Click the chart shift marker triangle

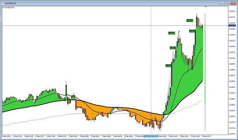(x=205, y=7)
